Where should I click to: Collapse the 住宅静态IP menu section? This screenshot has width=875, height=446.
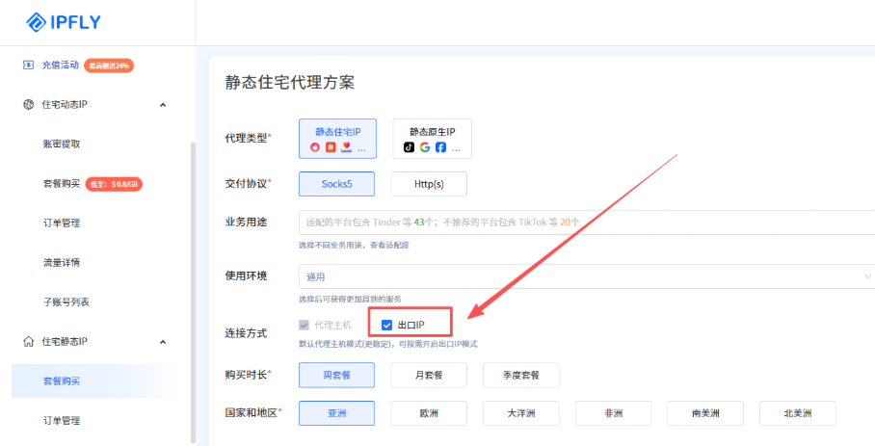click(163, 342)
